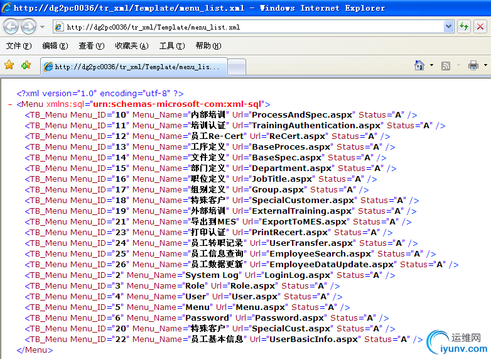491x359 pixels.
Task: Click BaseSpec.aspx Url value
Action: tap(286, 157)
